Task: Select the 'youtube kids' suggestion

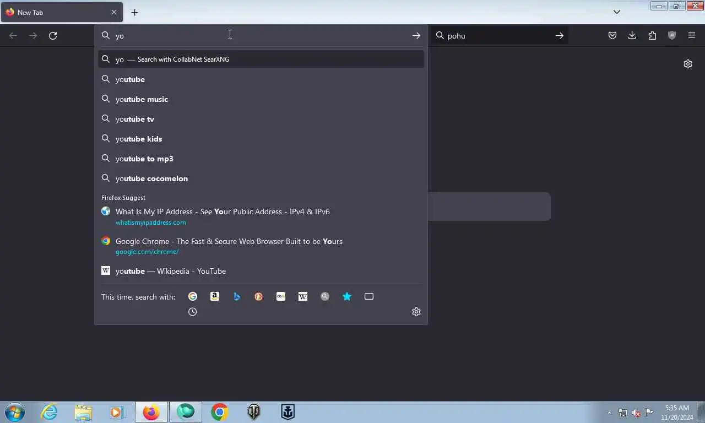Action: (261, 139)
